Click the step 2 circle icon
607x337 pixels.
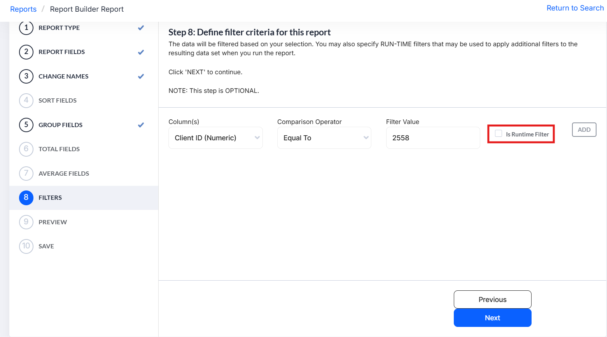(26, 52)
